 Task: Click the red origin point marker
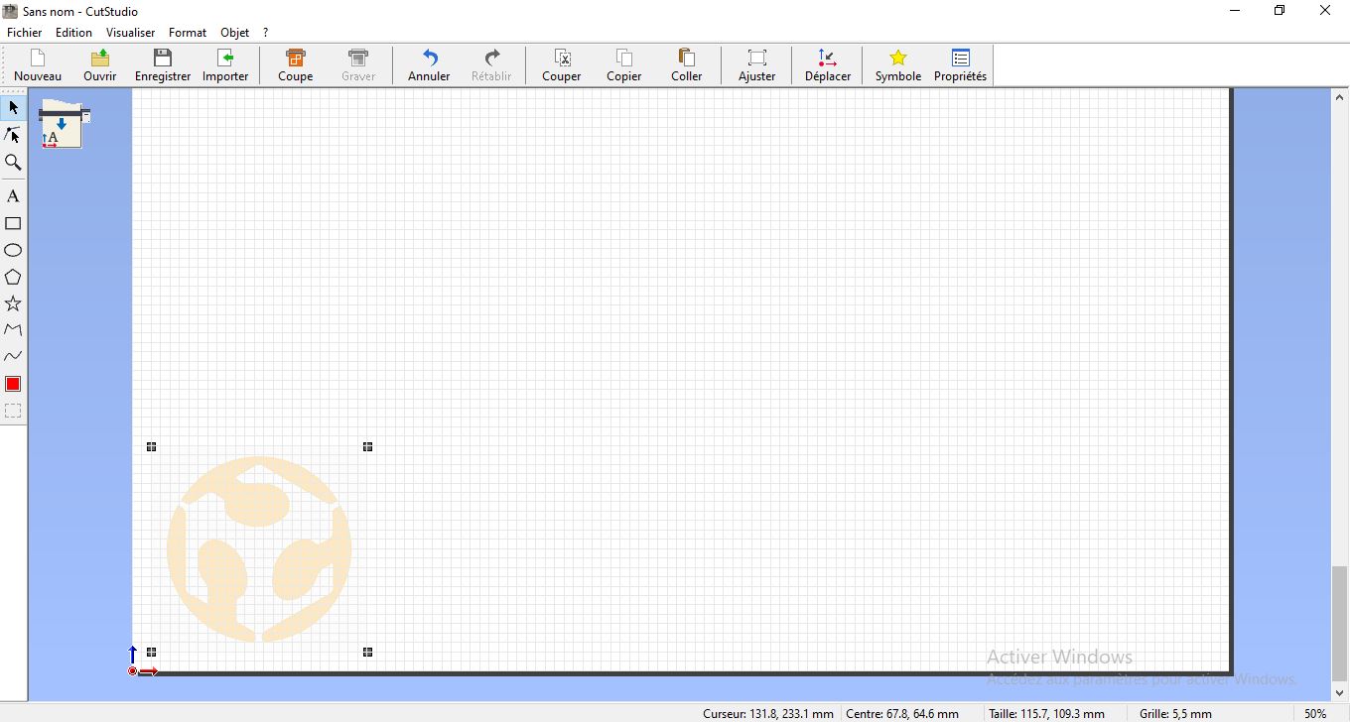[133, 671]
